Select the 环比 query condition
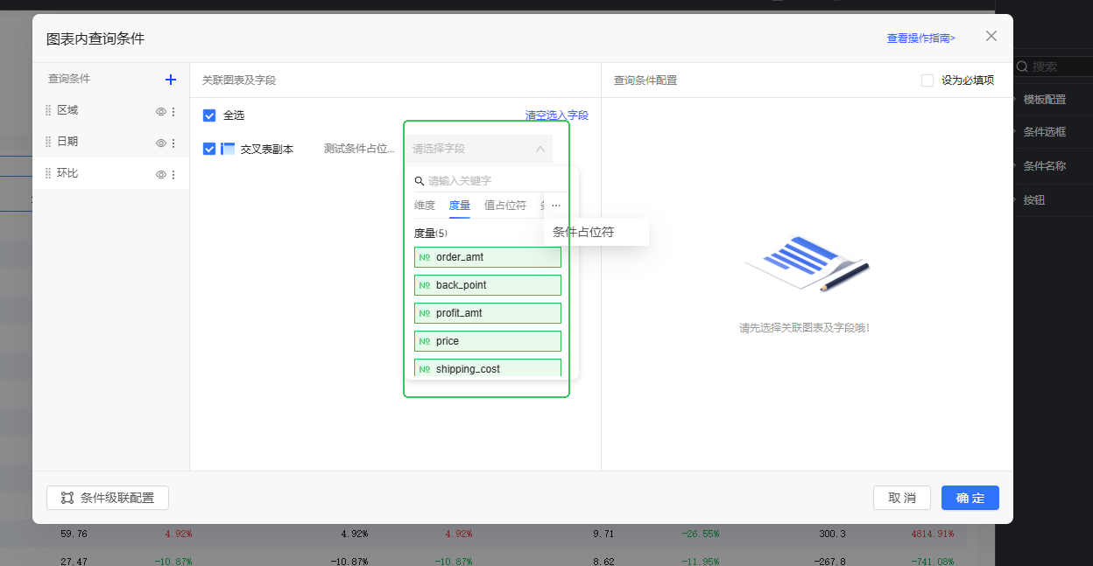The image size is (1093, 566). (110, 173)
